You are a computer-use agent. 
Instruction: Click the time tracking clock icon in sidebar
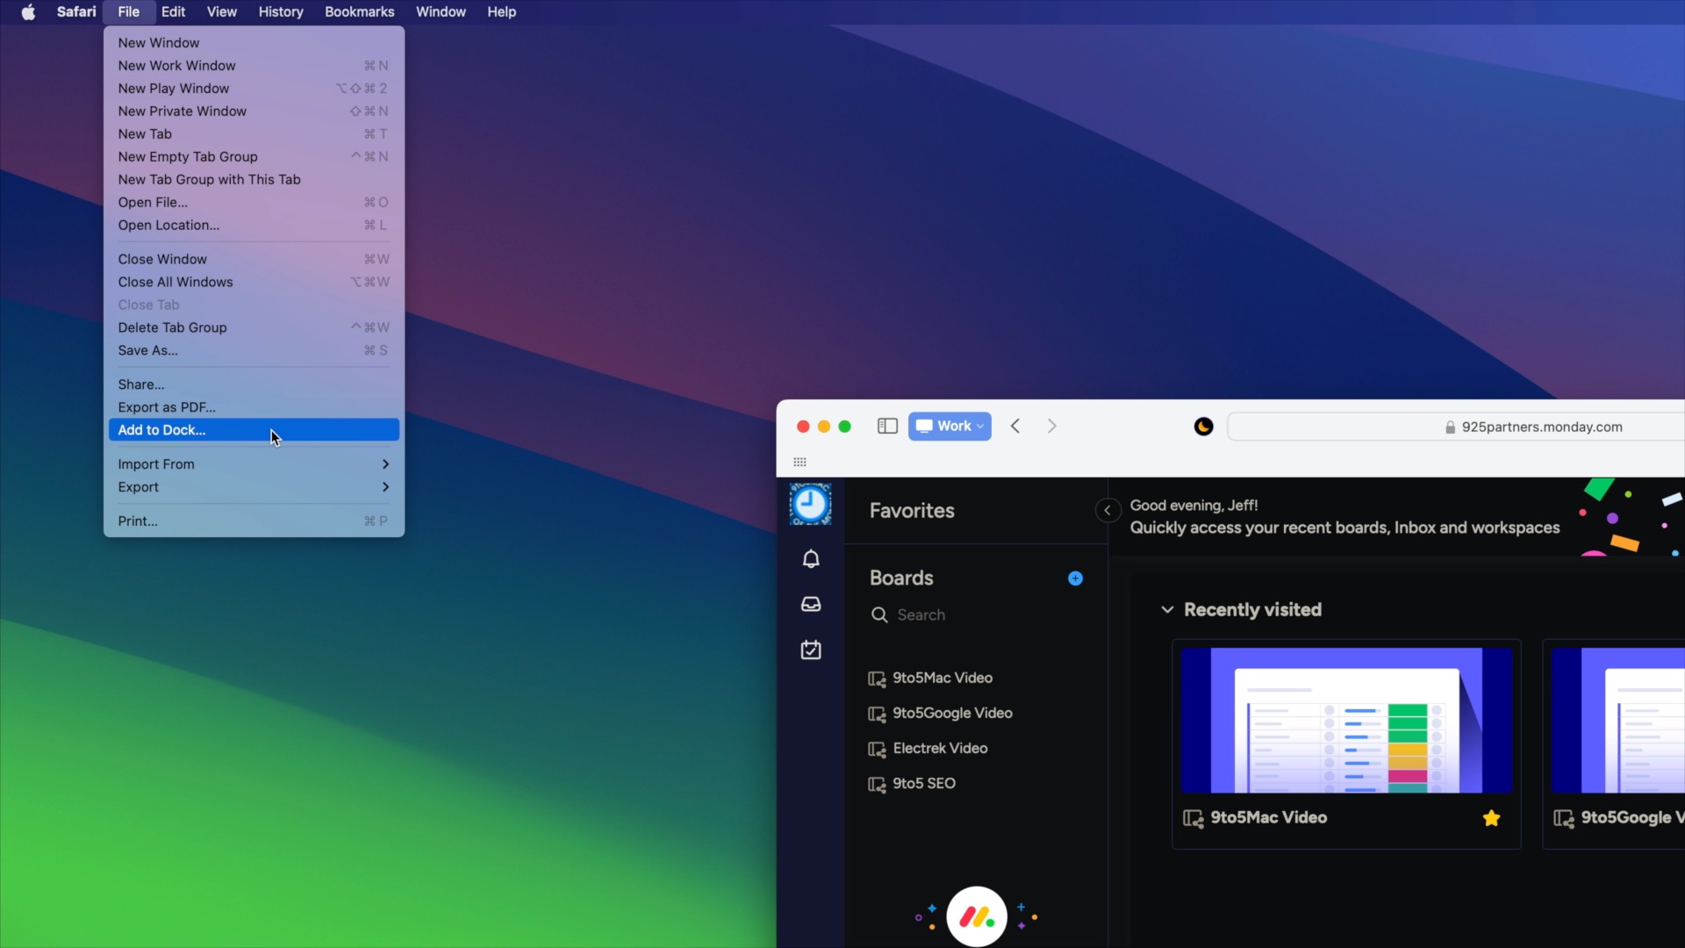(x=810, y=506)
